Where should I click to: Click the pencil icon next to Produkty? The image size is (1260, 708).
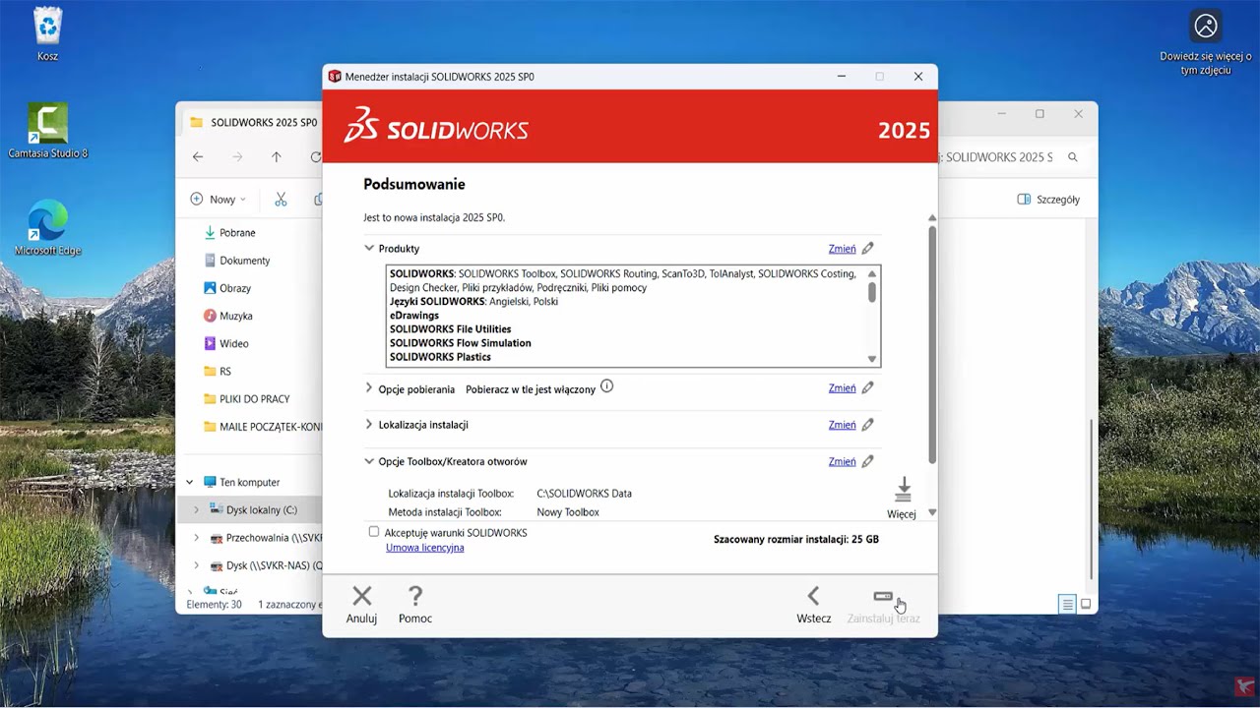point(867,249)
